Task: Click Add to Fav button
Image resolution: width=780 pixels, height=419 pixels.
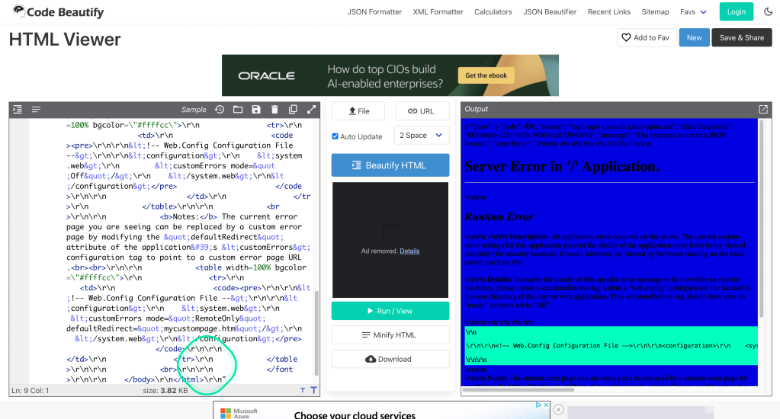Action: [646, 38]
